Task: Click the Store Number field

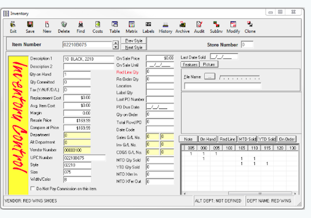Action: tap(247, 45)
